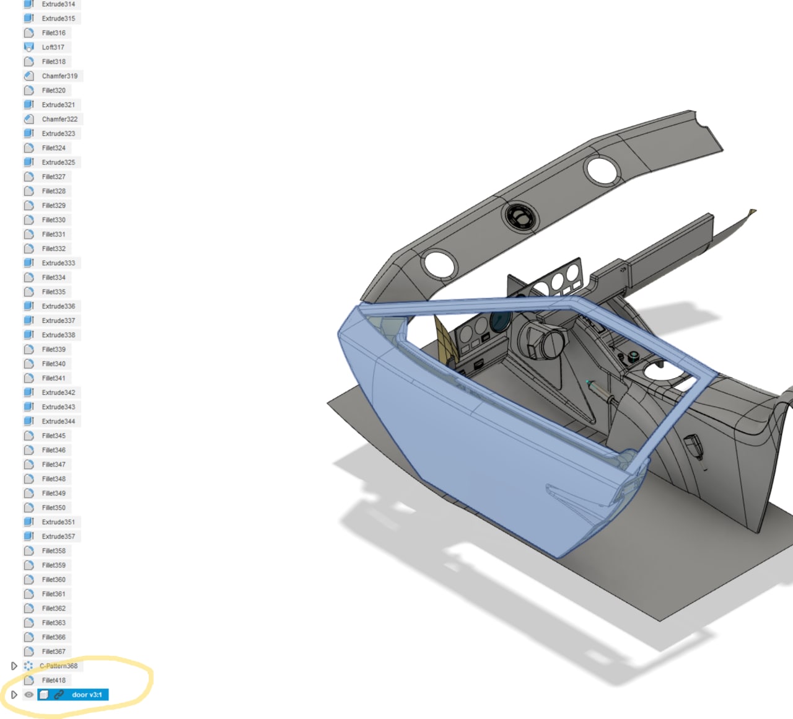
Task: Select the 'Fillet366' label
Action: pos(54,637)
